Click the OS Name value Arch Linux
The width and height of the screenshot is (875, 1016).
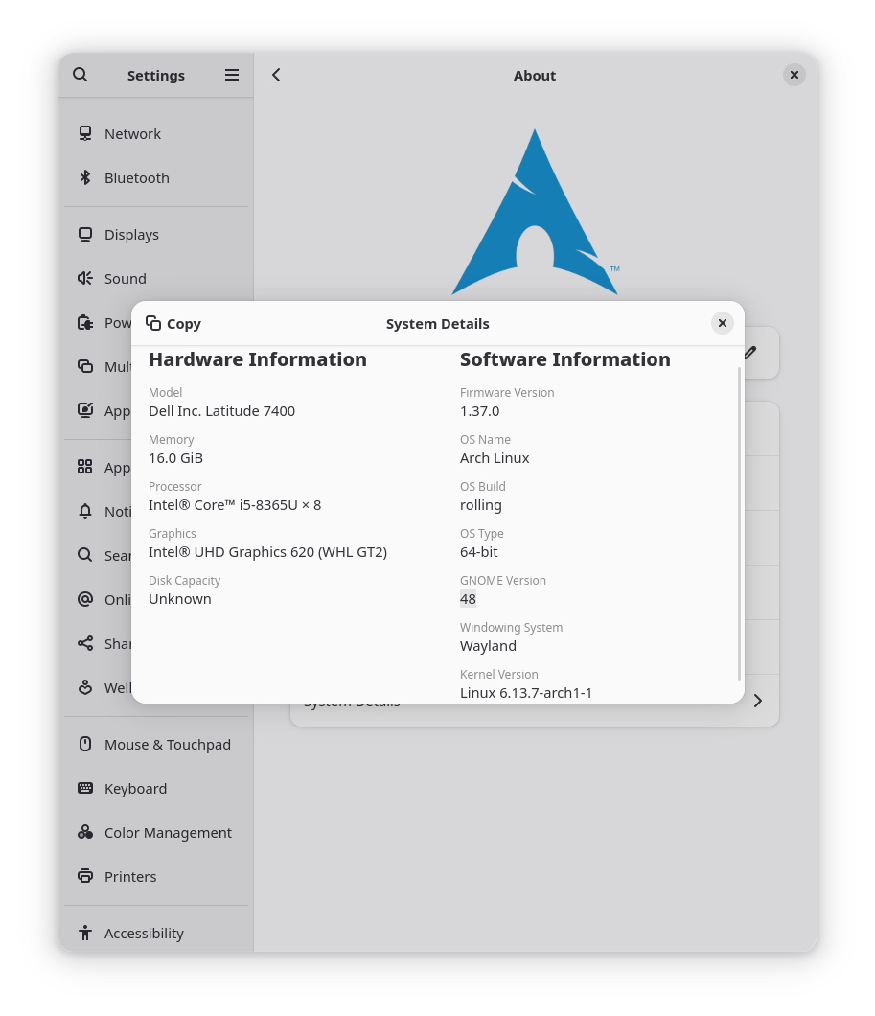[495, 458]
